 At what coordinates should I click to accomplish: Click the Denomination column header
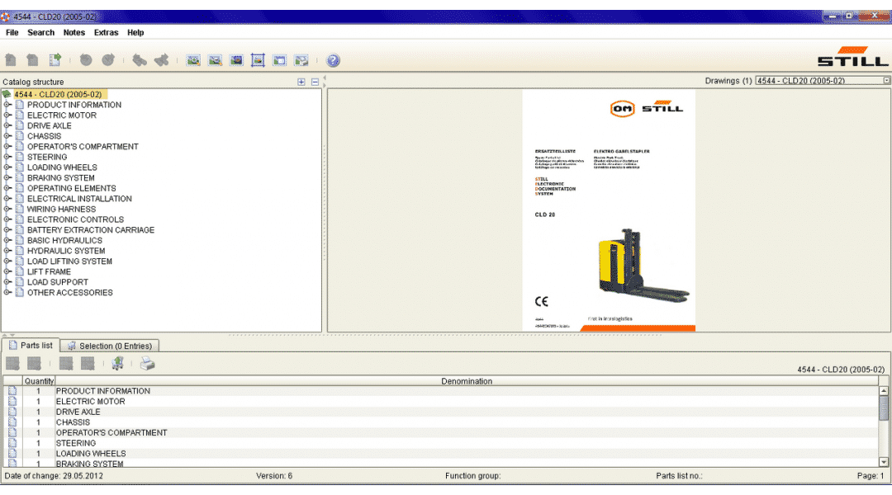coord(467,381)
